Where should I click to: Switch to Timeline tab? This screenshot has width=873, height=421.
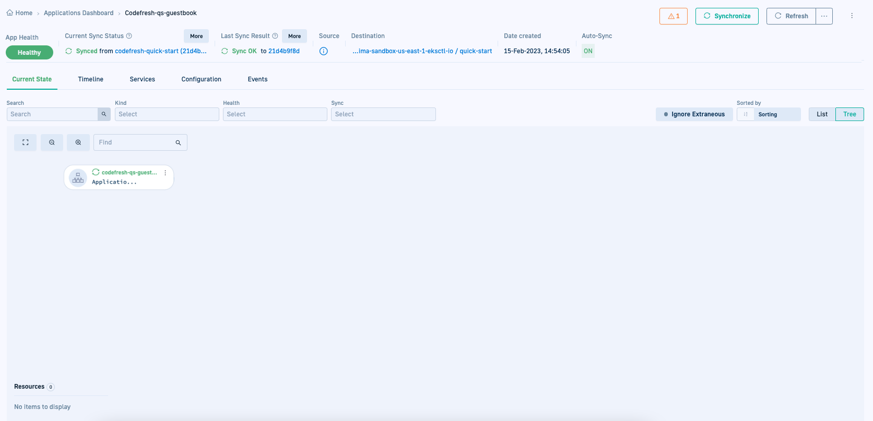tap(91, 79)
